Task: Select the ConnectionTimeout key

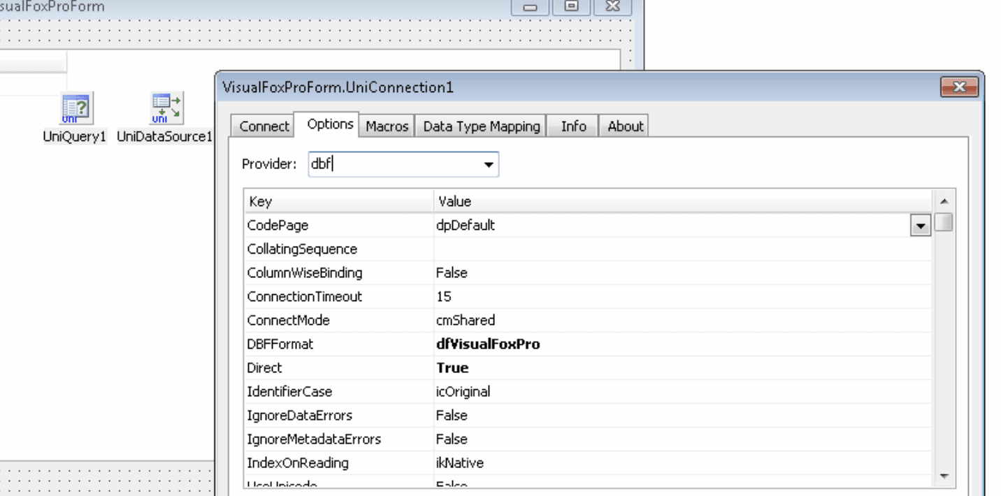Action: pos(339,297)
